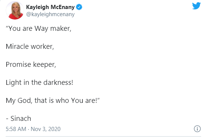
Task: Click the line "You are Way maker,"
Action: pyautogui.click(x=38, y=29)
